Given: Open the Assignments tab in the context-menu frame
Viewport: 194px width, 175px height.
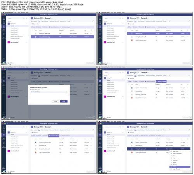Looking at the screenshot, I should point(159,130).
